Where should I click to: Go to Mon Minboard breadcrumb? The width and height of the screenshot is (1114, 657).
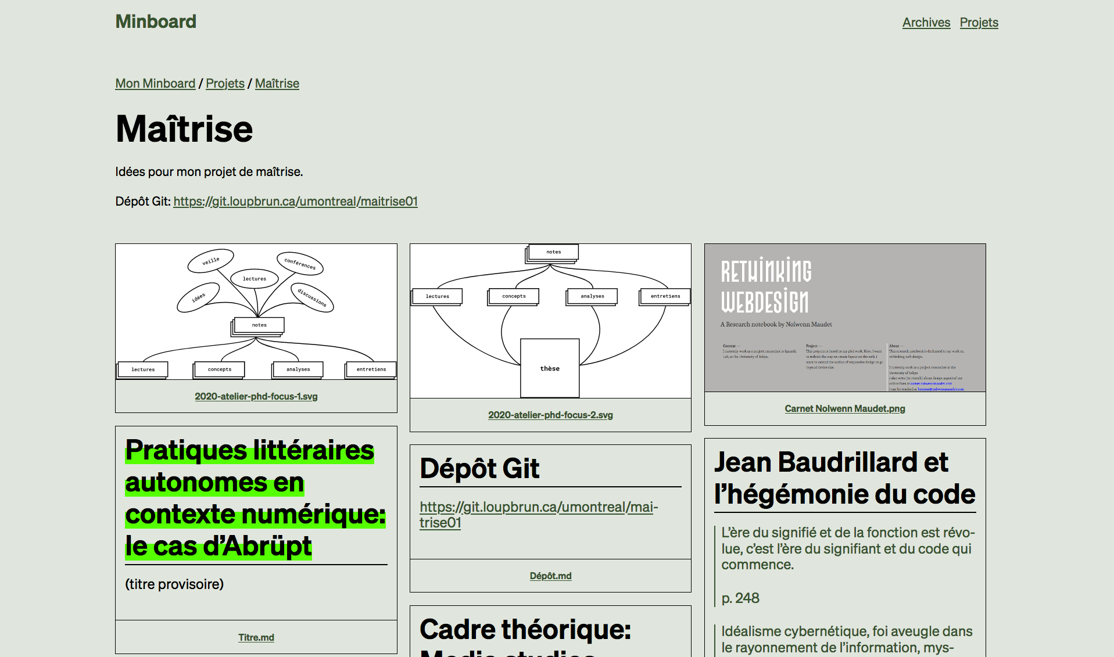155,84
